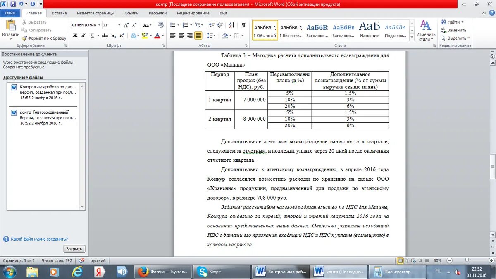Screen dimensions: 496x279
Task: Toggle bulleted list formatting
Action: pos(173,25)
